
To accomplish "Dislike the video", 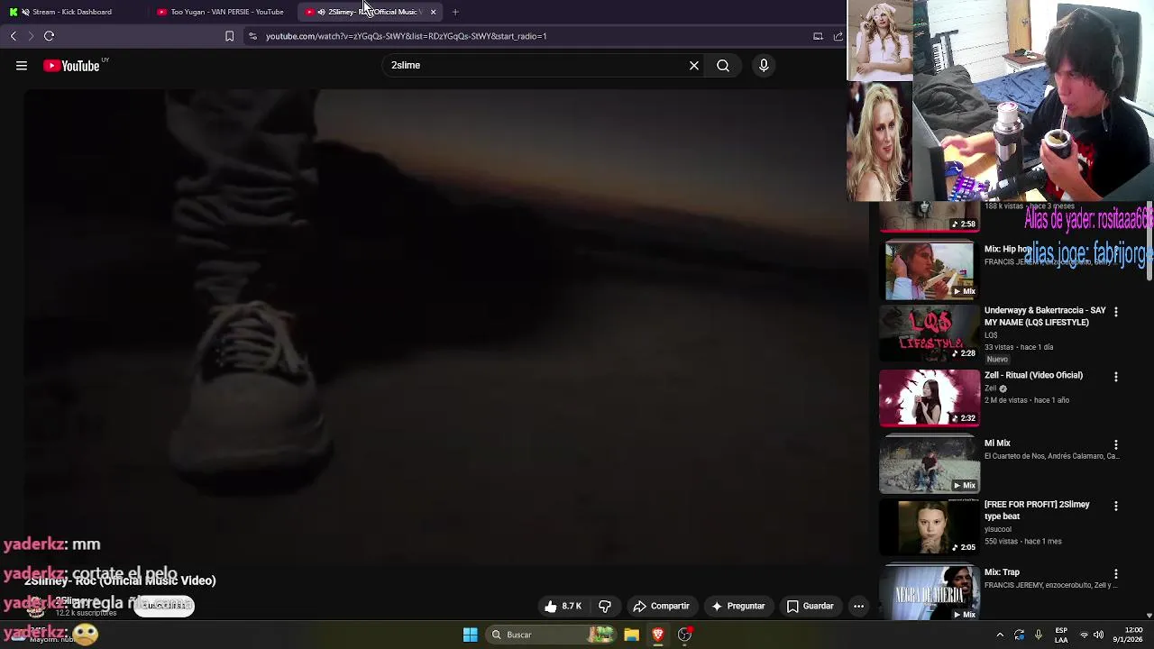I will click(x=605, y=606).
